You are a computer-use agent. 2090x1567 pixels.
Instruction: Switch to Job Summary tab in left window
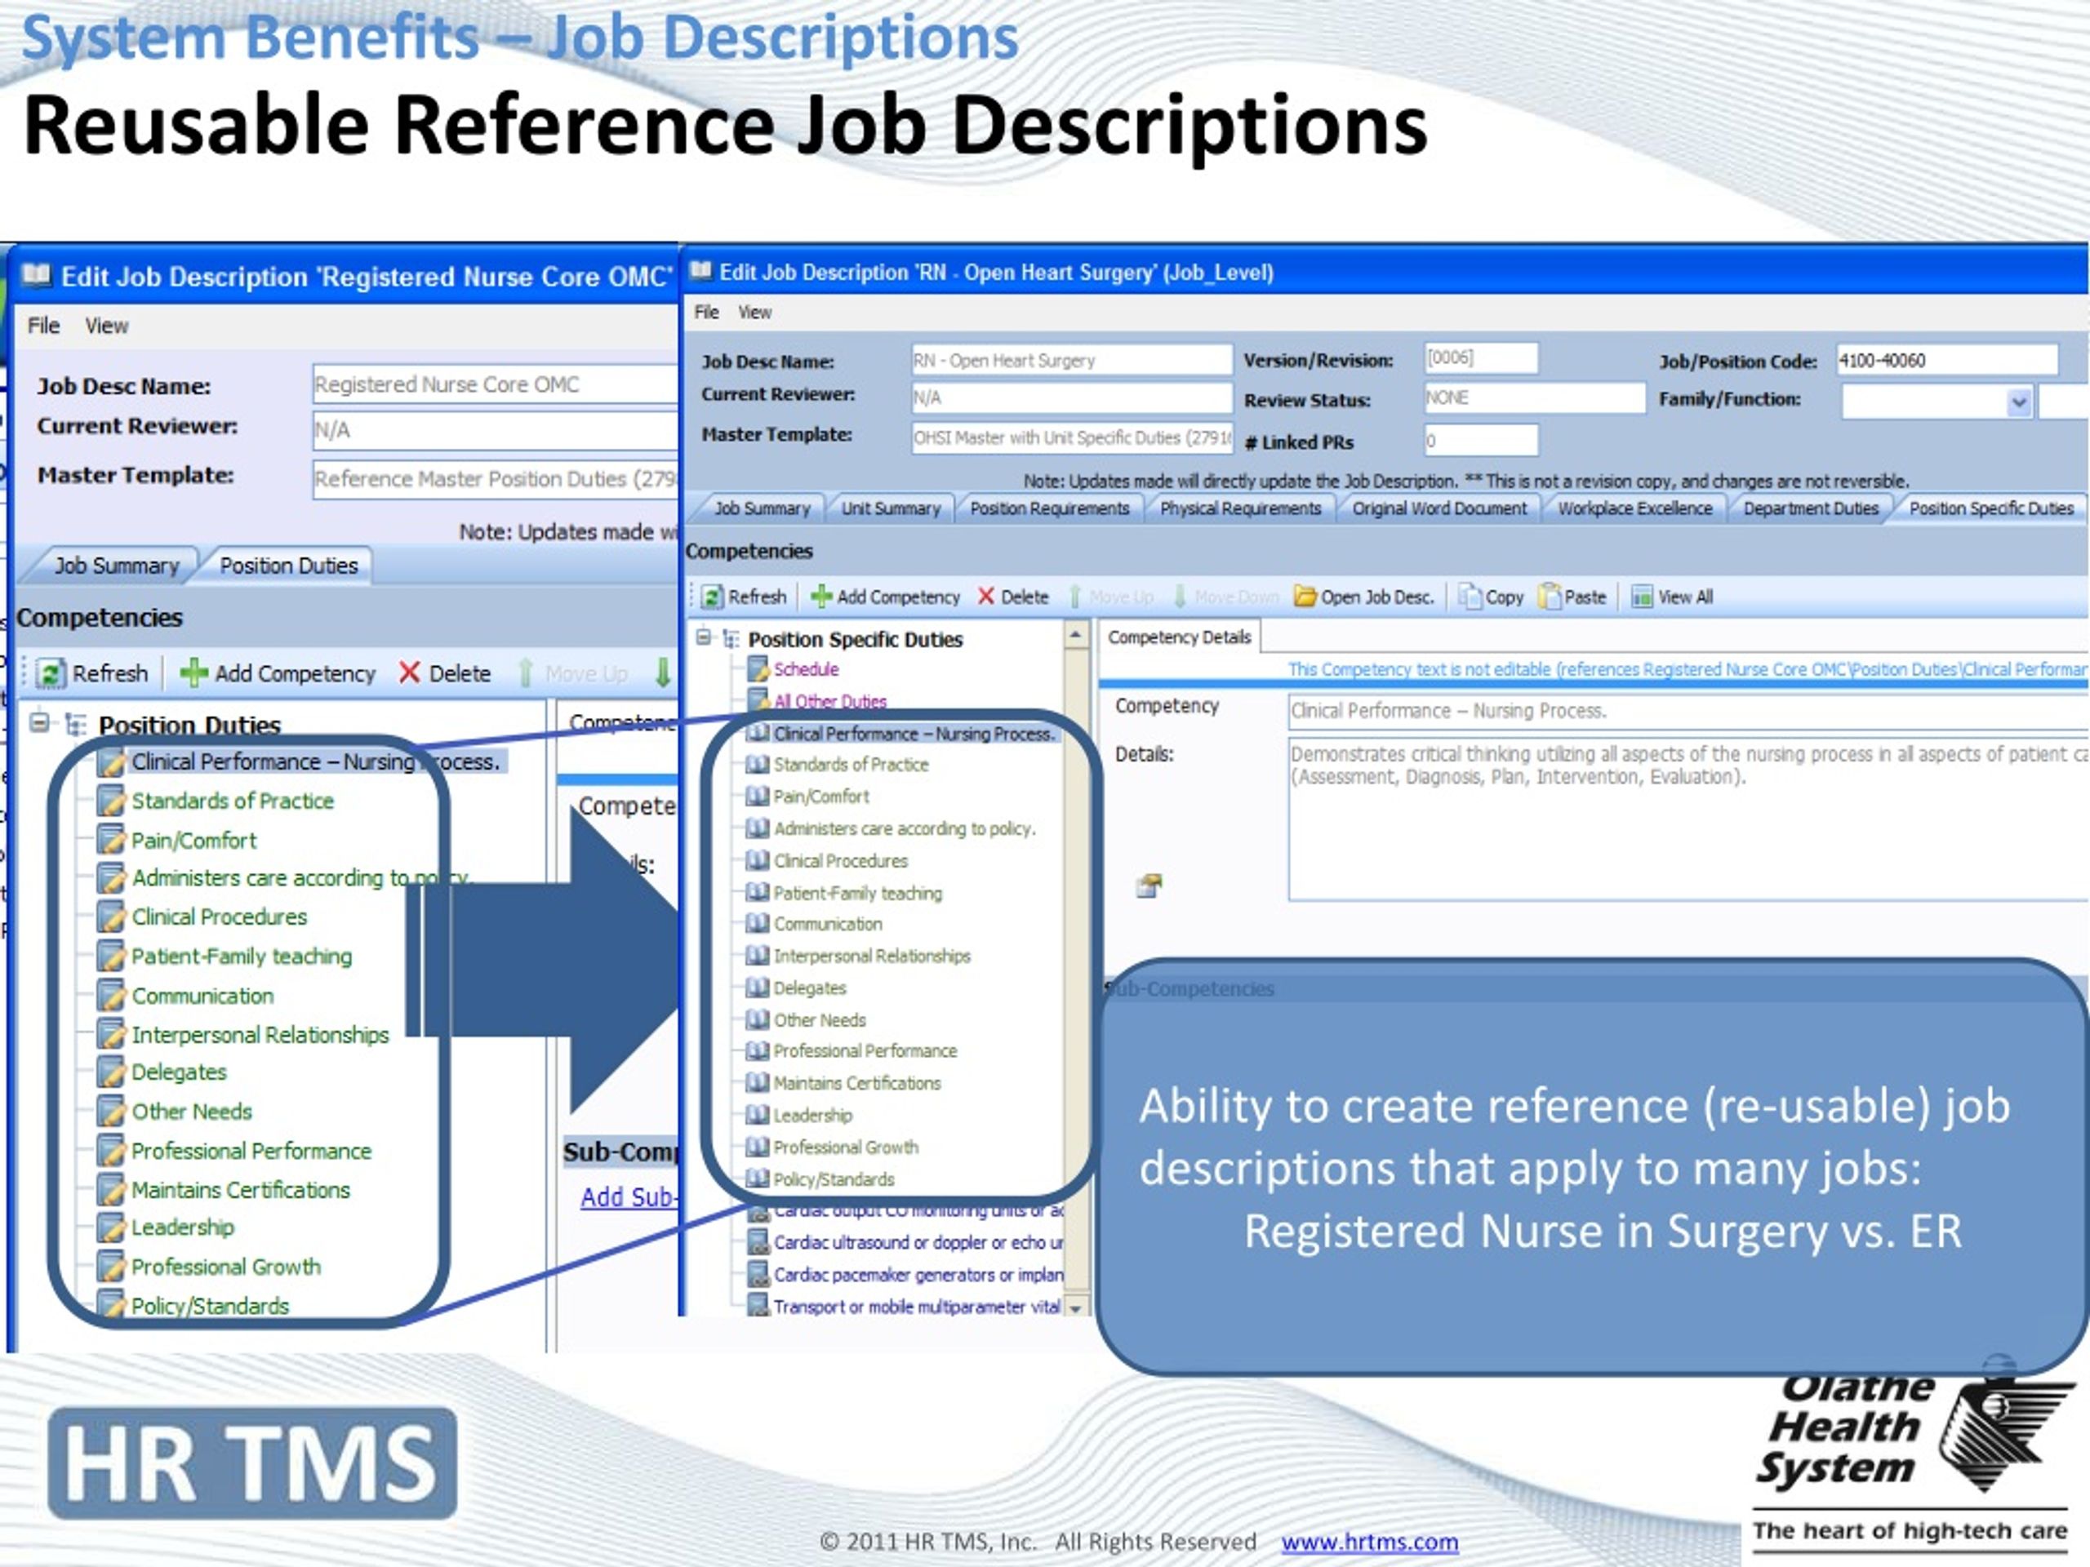(116, 566)
